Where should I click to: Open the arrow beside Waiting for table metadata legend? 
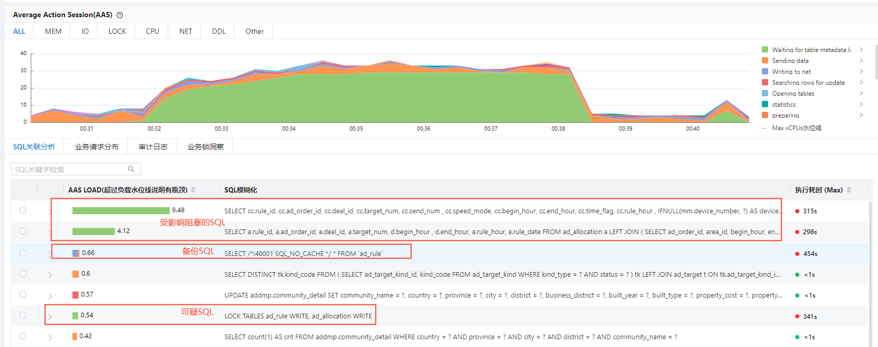point(861,49)
